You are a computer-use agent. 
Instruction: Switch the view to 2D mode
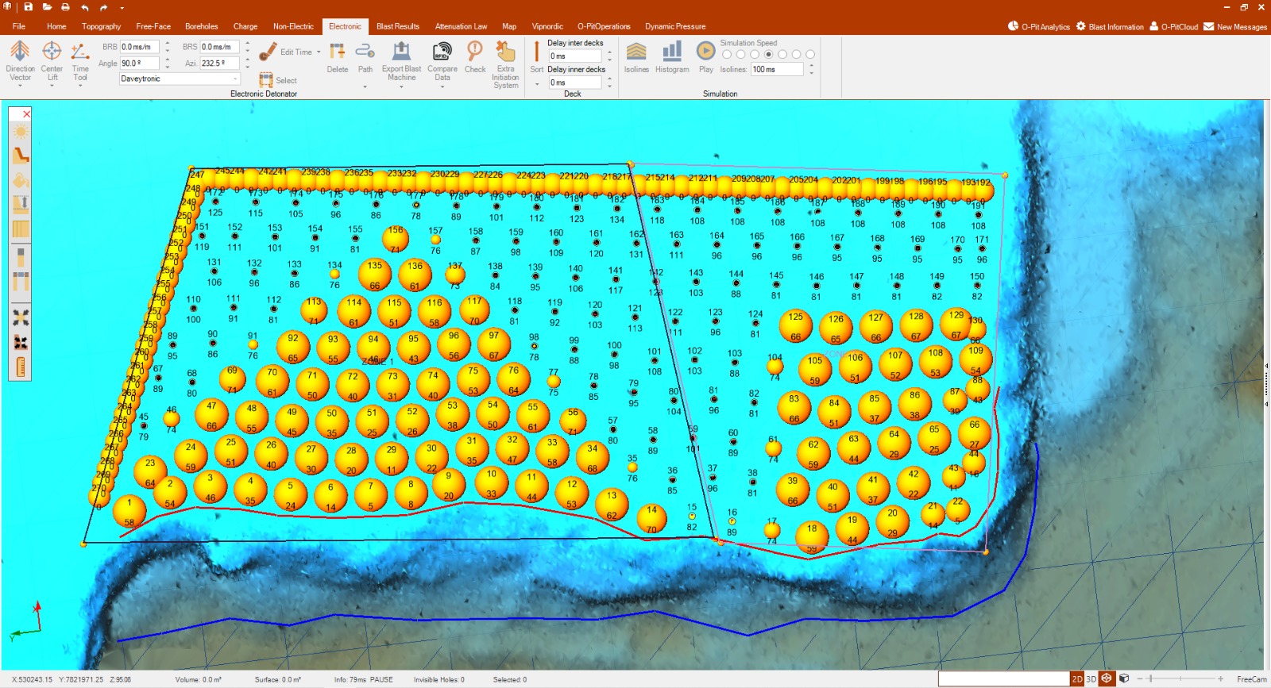[x=1077, y=679]
